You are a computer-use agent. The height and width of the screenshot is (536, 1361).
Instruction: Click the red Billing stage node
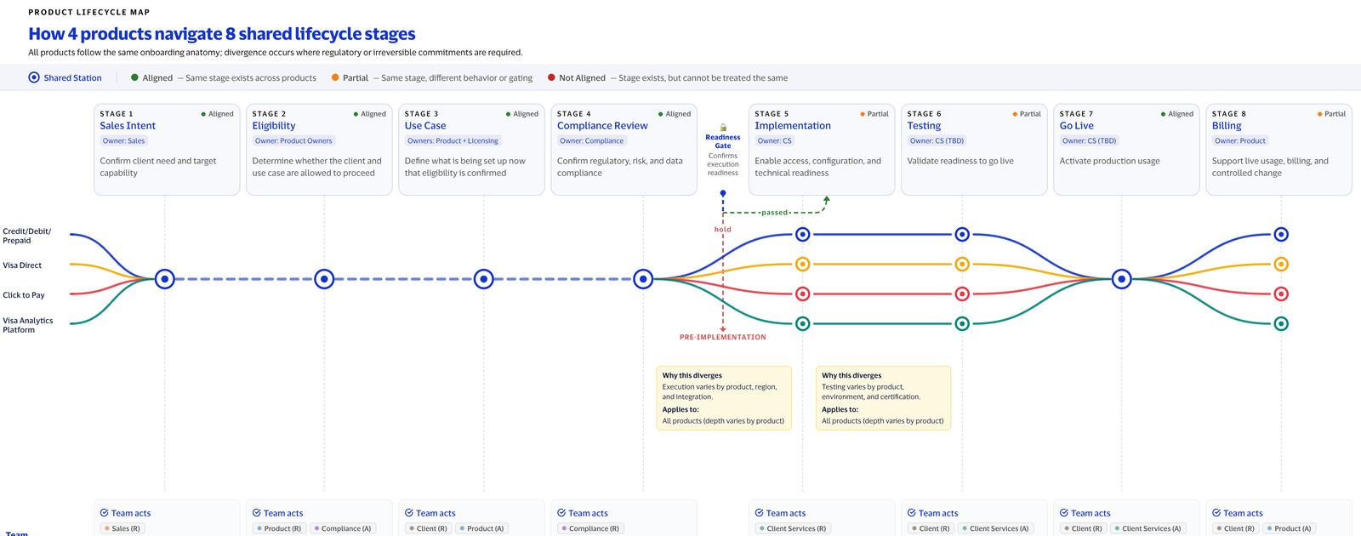(1281, 294)
